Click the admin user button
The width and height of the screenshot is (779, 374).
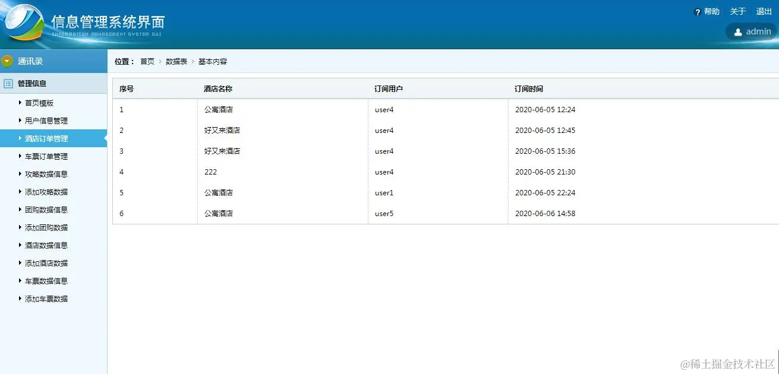pyautogui.click(x=752, y=31)
